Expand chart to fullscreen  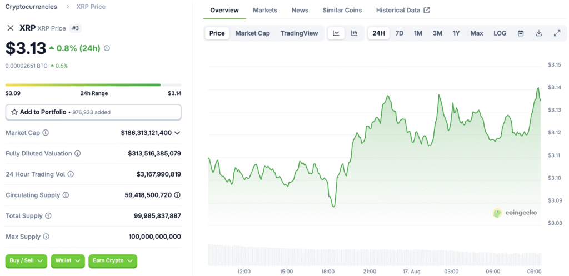coord(557,33)
